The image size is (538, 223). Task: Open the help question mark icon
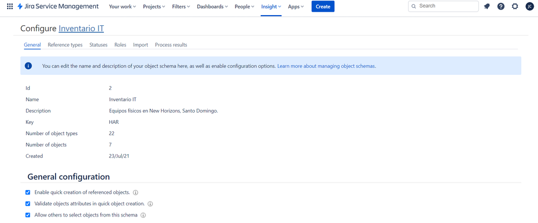(501, 6)
